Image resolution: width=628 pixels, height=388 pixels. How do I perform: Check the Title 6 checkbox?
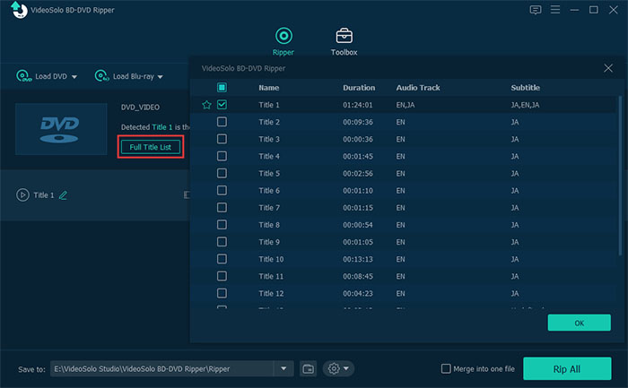(x=222, y=190)
